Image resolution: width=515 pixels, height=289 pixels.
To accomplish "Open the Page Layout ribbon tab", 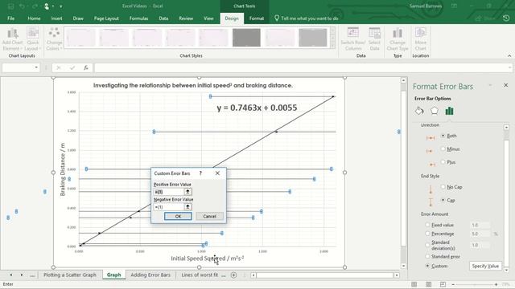I will coord(106,18).
